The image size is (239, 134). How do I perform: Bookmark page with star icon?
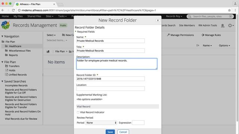(x=229, y=10)
